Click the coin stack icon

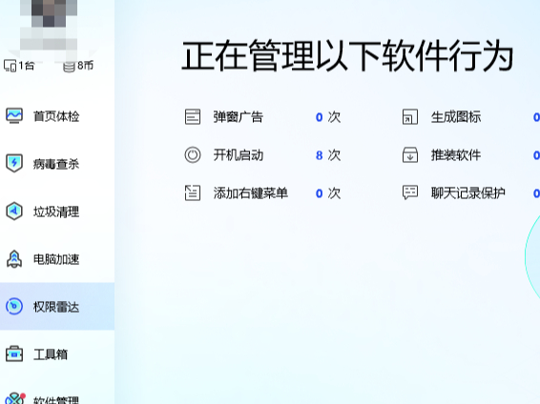69,66
